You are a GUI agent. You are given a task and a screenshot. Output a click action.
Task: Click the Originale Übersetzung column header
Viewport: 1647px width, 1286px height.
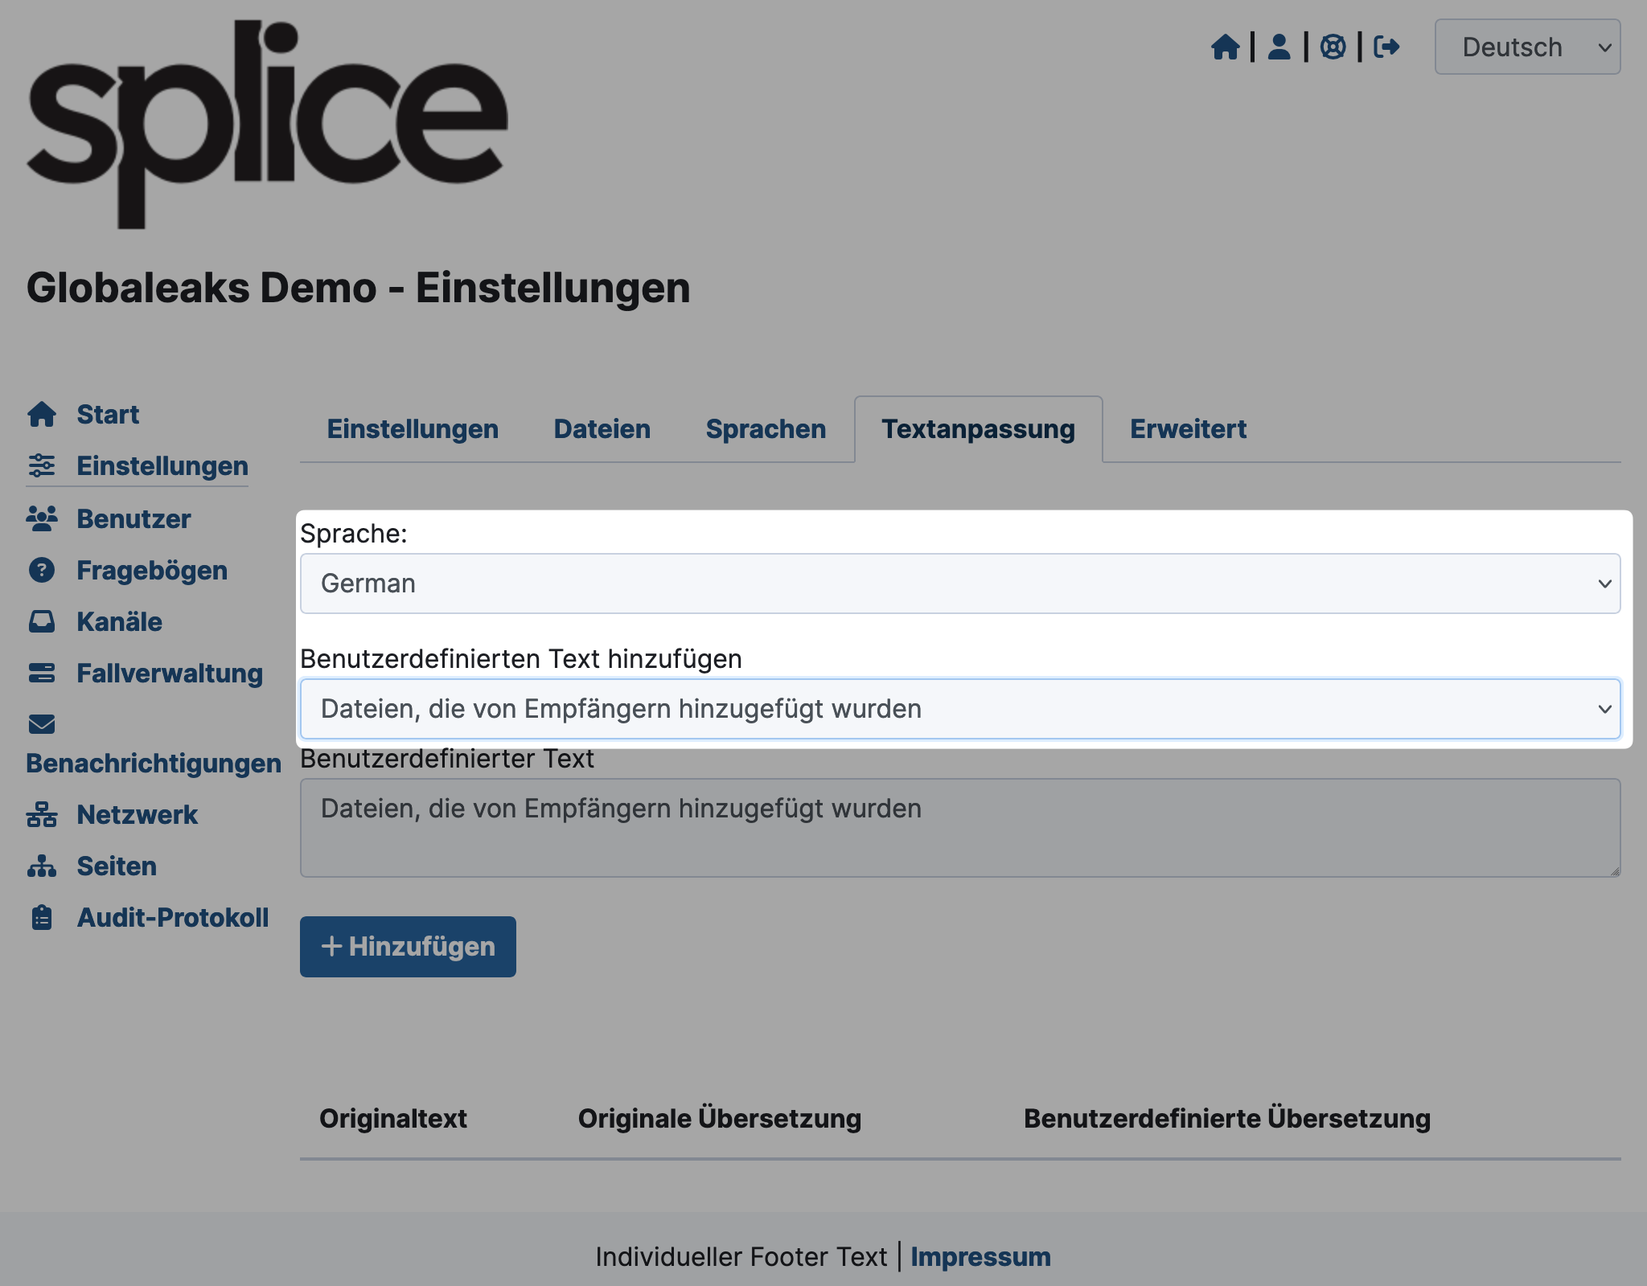click(x=720, y=1119)
